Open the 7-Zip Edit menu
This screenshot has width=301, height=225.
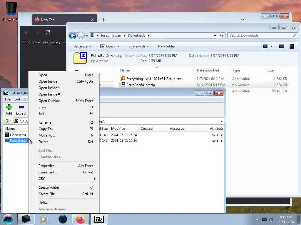click(17, 99)
